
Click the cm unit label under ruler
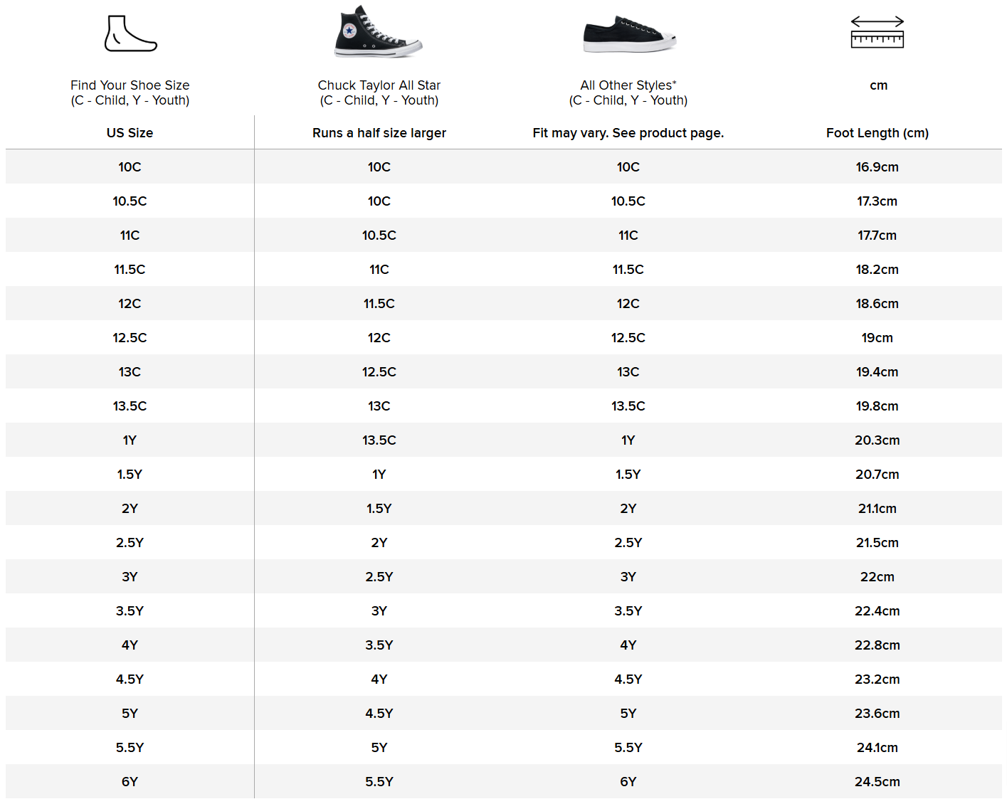tap(878, 85)
